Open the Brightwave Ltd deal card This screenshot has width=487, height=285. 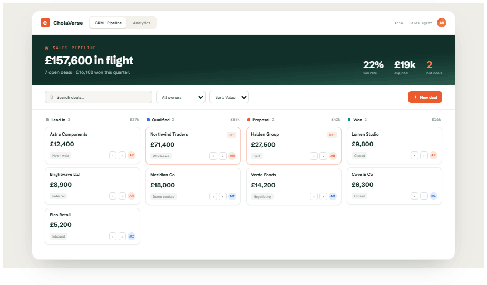coord(93,186)
